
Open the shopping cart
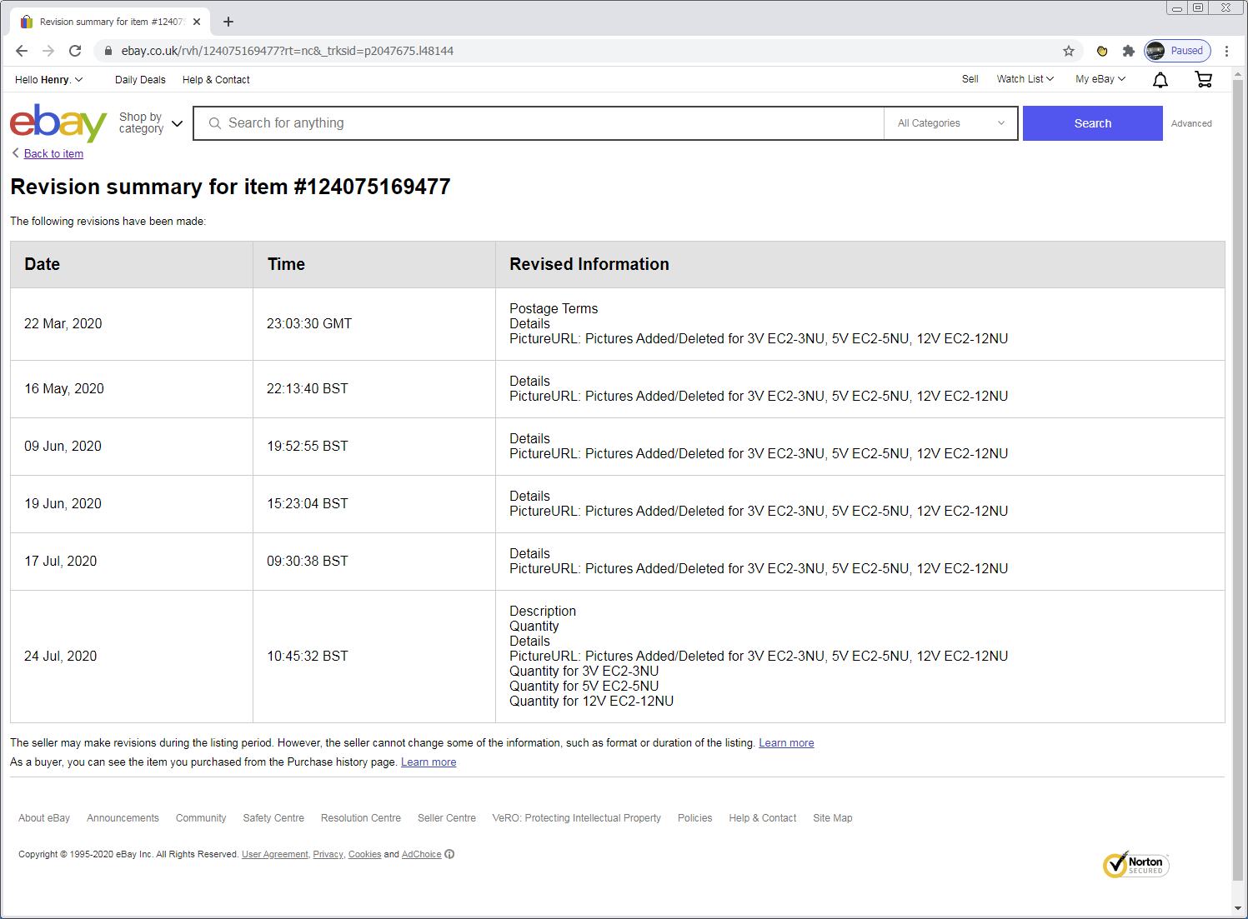[1203, 79]
